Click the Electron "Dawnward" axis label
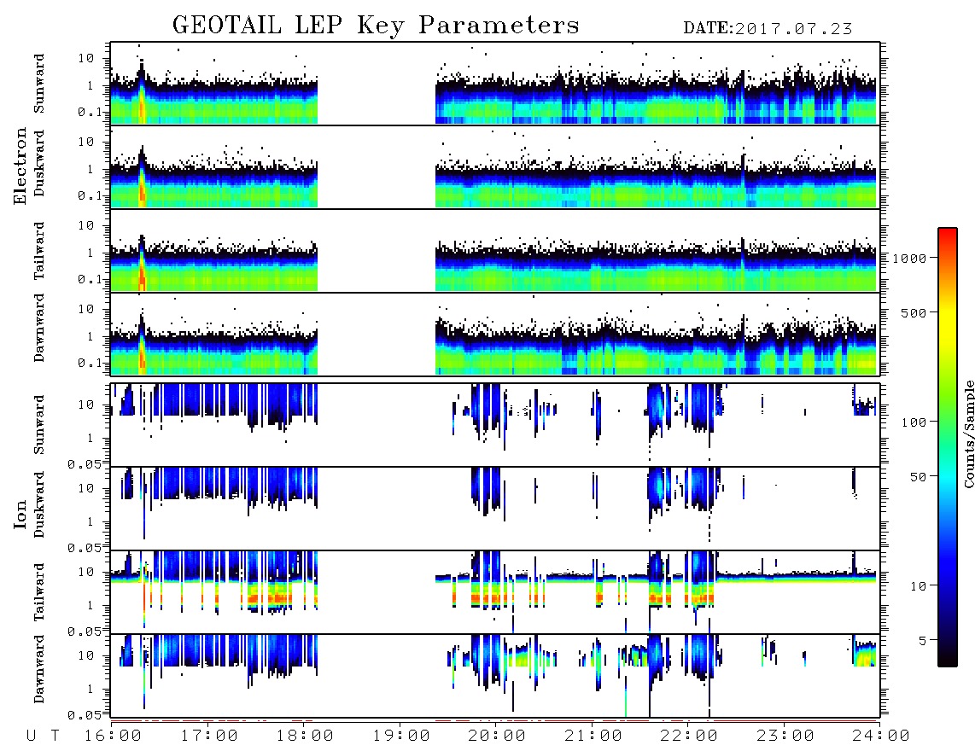The height and width of the screenshot is (751, 975). coord(39,328)
